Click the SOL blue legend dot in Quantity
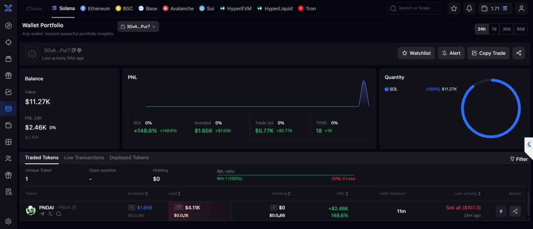The image size is (533, 229). point(386,89)
